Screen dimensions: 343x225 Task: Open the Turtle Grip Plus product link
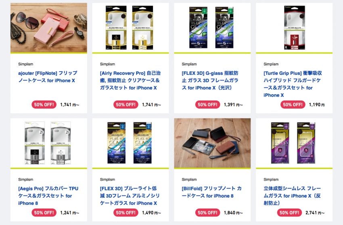tap(293, 84)
